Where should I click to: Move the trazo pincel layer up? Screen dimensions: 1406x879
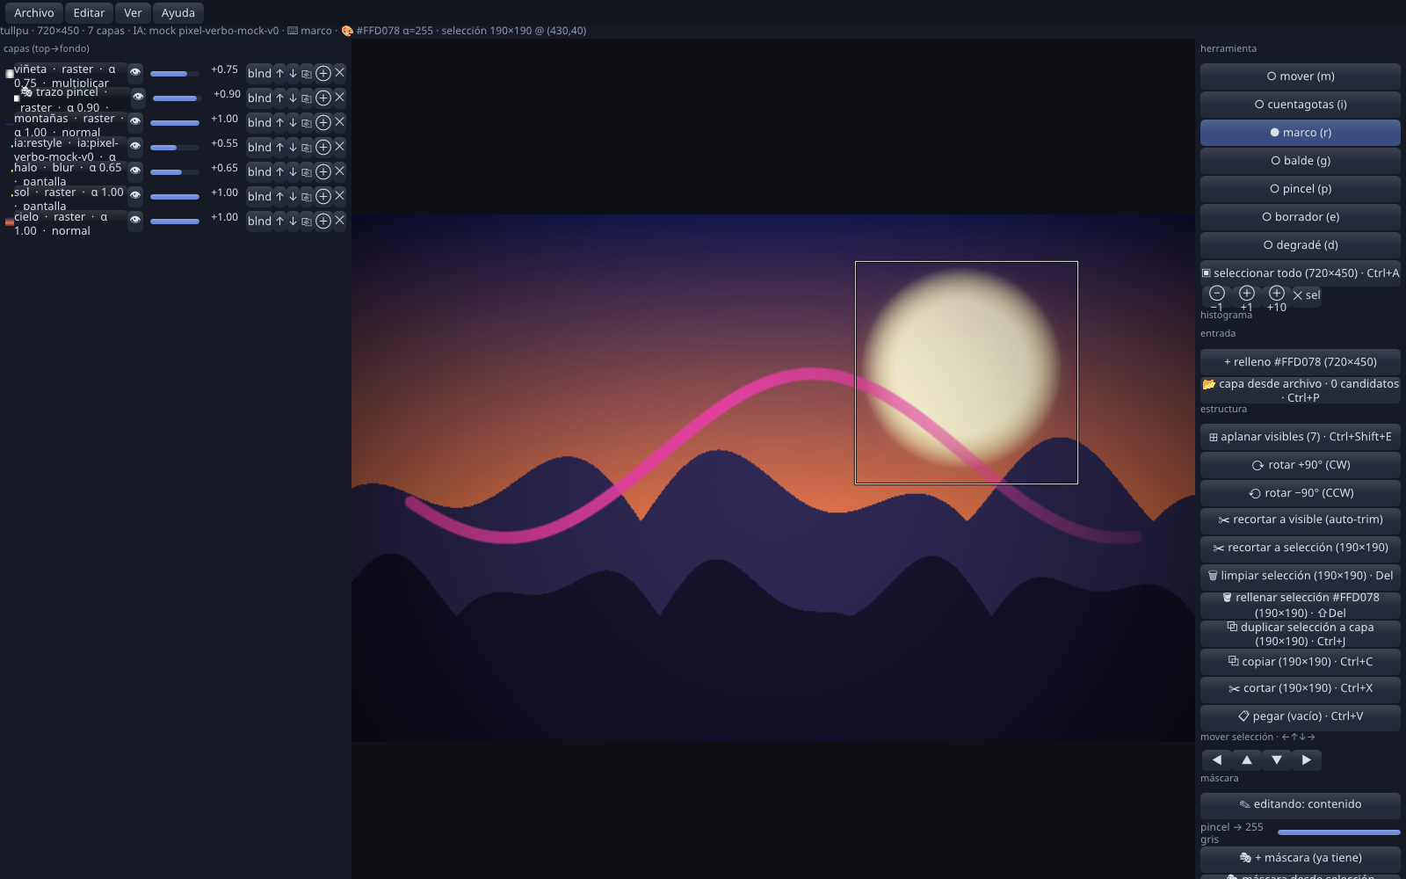tap(279, 98)
